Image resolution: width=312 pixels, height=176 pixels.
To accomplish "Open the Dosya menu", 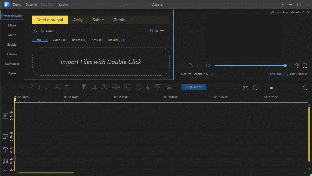I will (17, 5).
